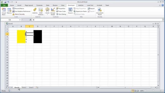Undo the last action
165x93 pixels.
[x=8, y=2]
